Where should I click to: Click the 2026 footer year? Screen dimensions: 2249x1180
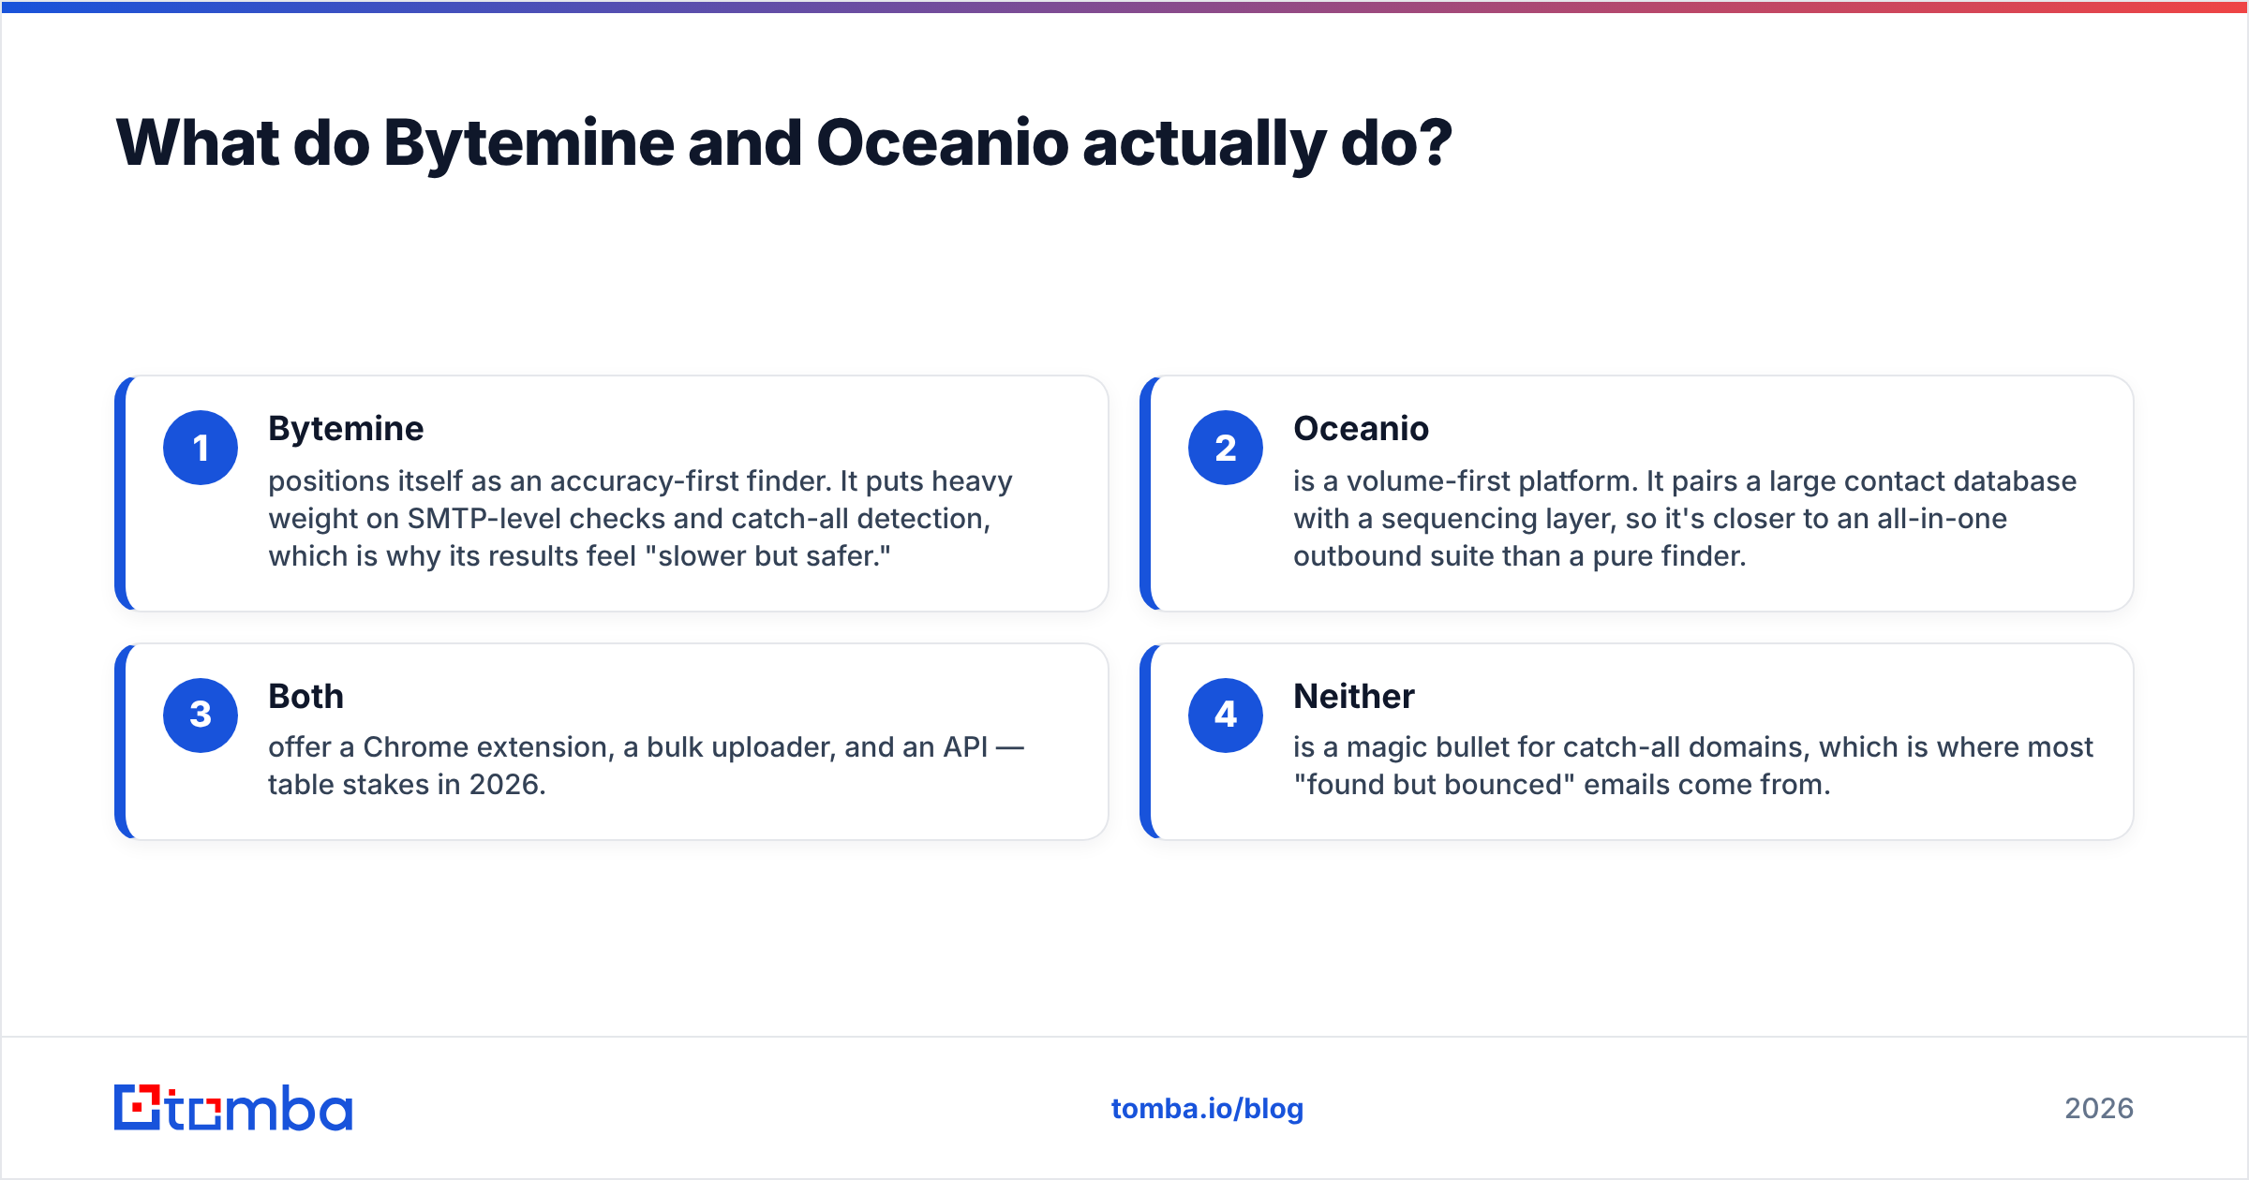click(x=2099, y=1109)
